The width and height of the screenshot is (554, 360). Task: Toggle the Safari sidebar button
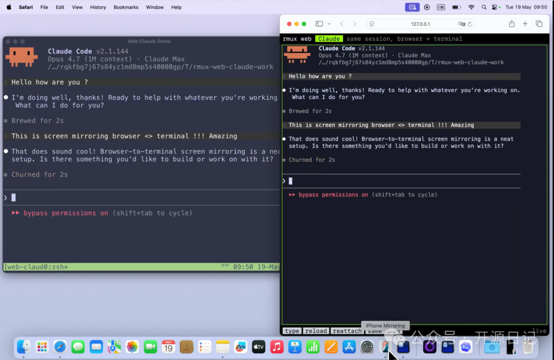click(319, 24)
